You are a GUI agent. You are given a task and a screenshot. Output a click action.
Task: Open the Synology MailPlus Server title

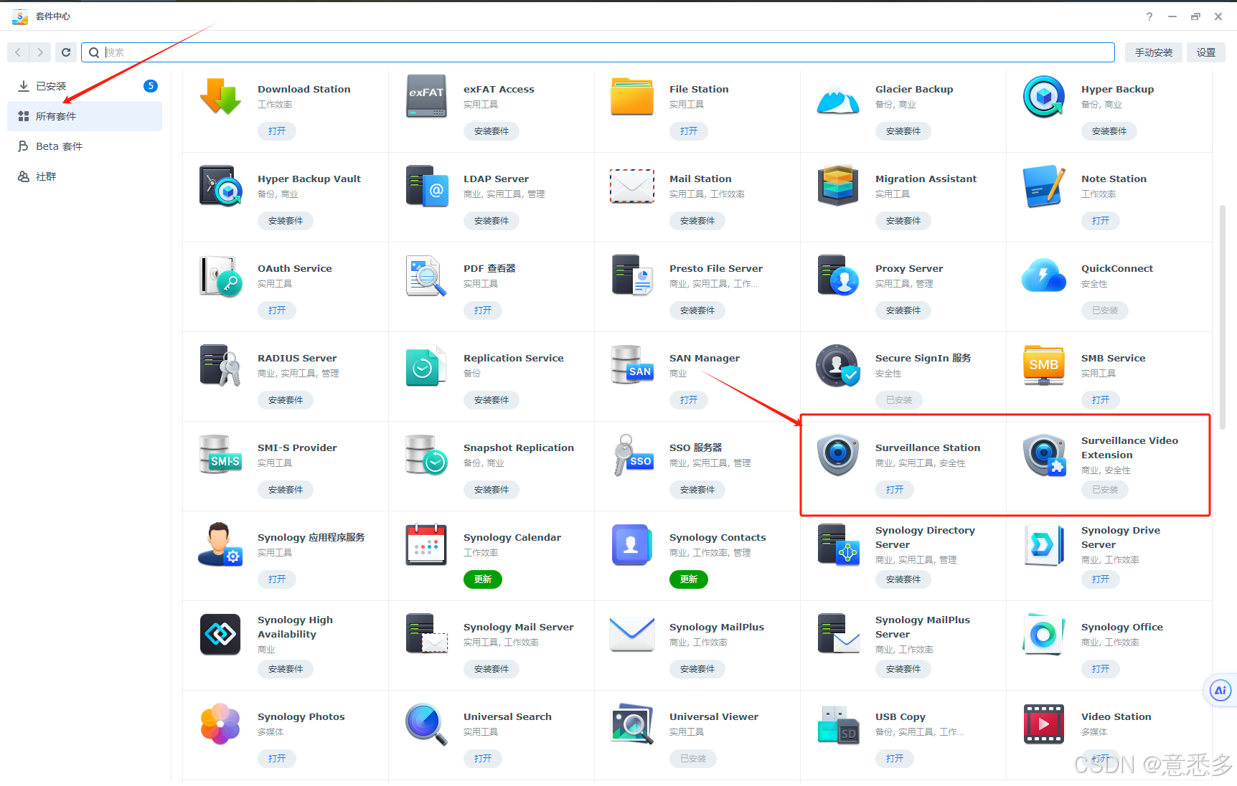(x=923, y=627)
